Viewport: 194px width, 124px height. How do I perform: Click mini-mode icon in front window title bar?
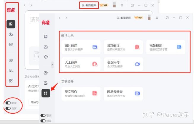pyautogui.click(x=167, y=18)
